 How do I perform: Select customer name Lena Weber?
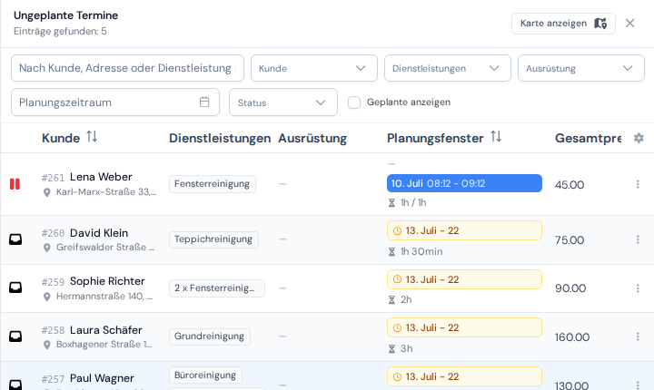tap(101, 177)
